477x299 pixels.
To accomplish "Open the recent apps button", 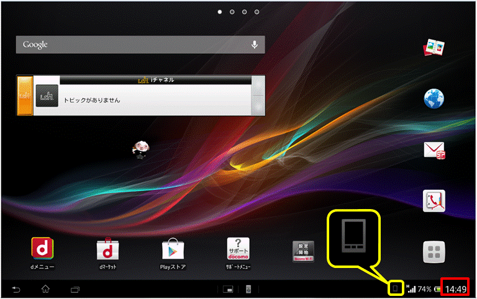I will click(x=75, y=289).
